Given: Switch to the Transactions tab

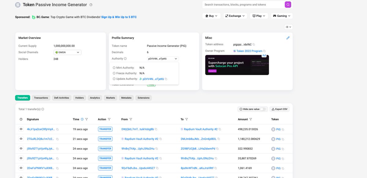Looking at the screenshot, I should point(41,98).
